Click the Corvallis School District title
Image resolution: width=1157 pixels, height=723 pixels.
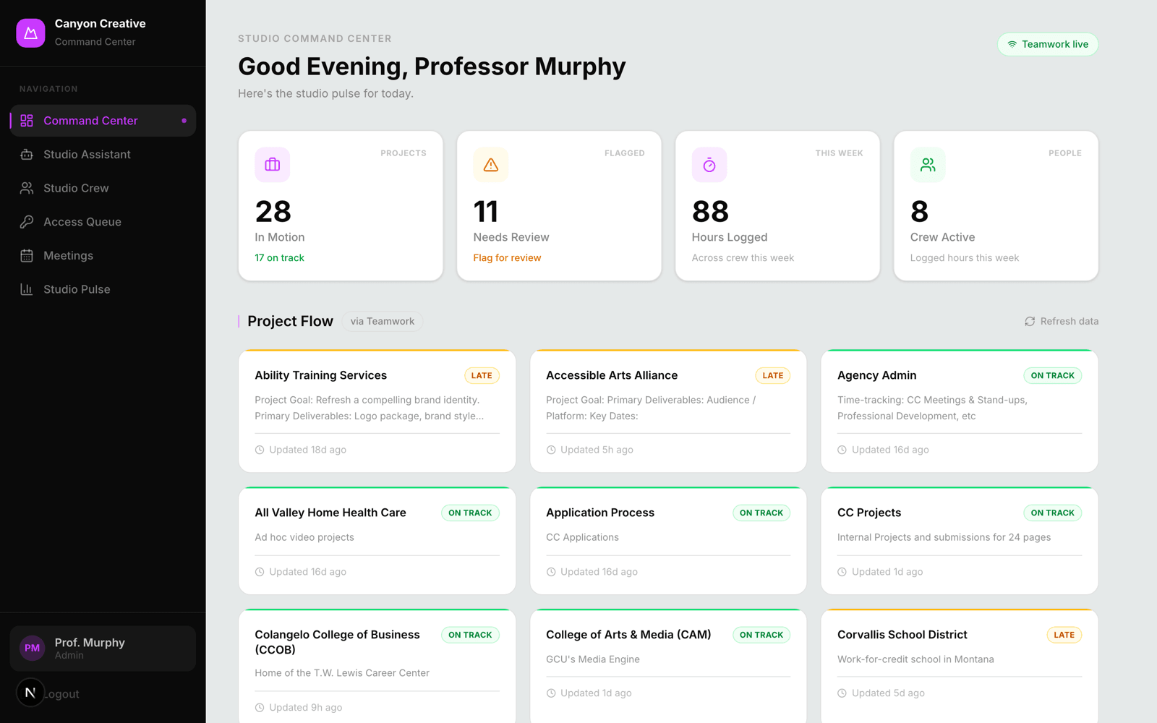click(x=902, y=635)
